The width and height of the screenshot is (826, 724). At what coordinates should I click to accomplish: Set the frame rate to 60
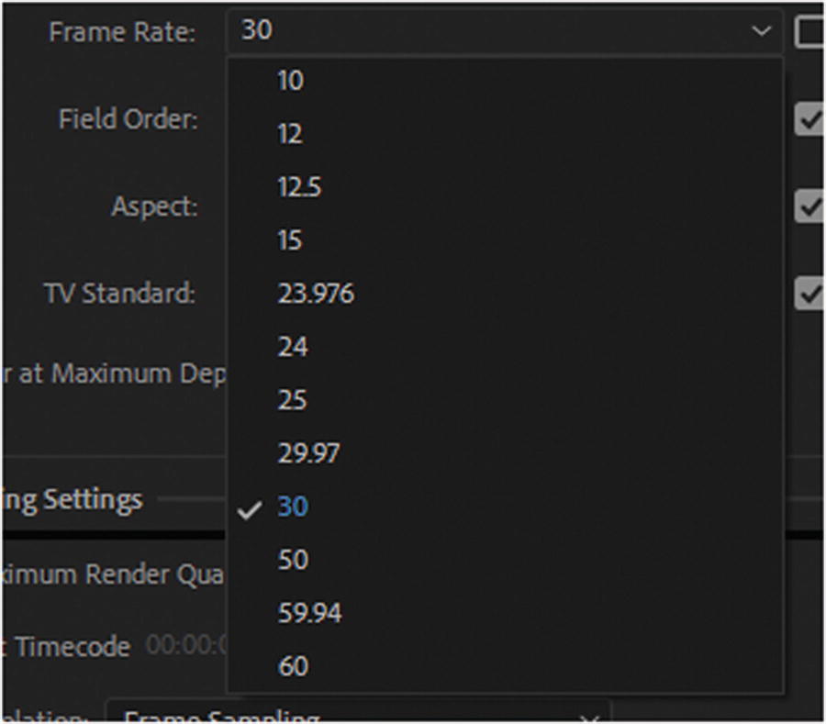coord(293,666)
